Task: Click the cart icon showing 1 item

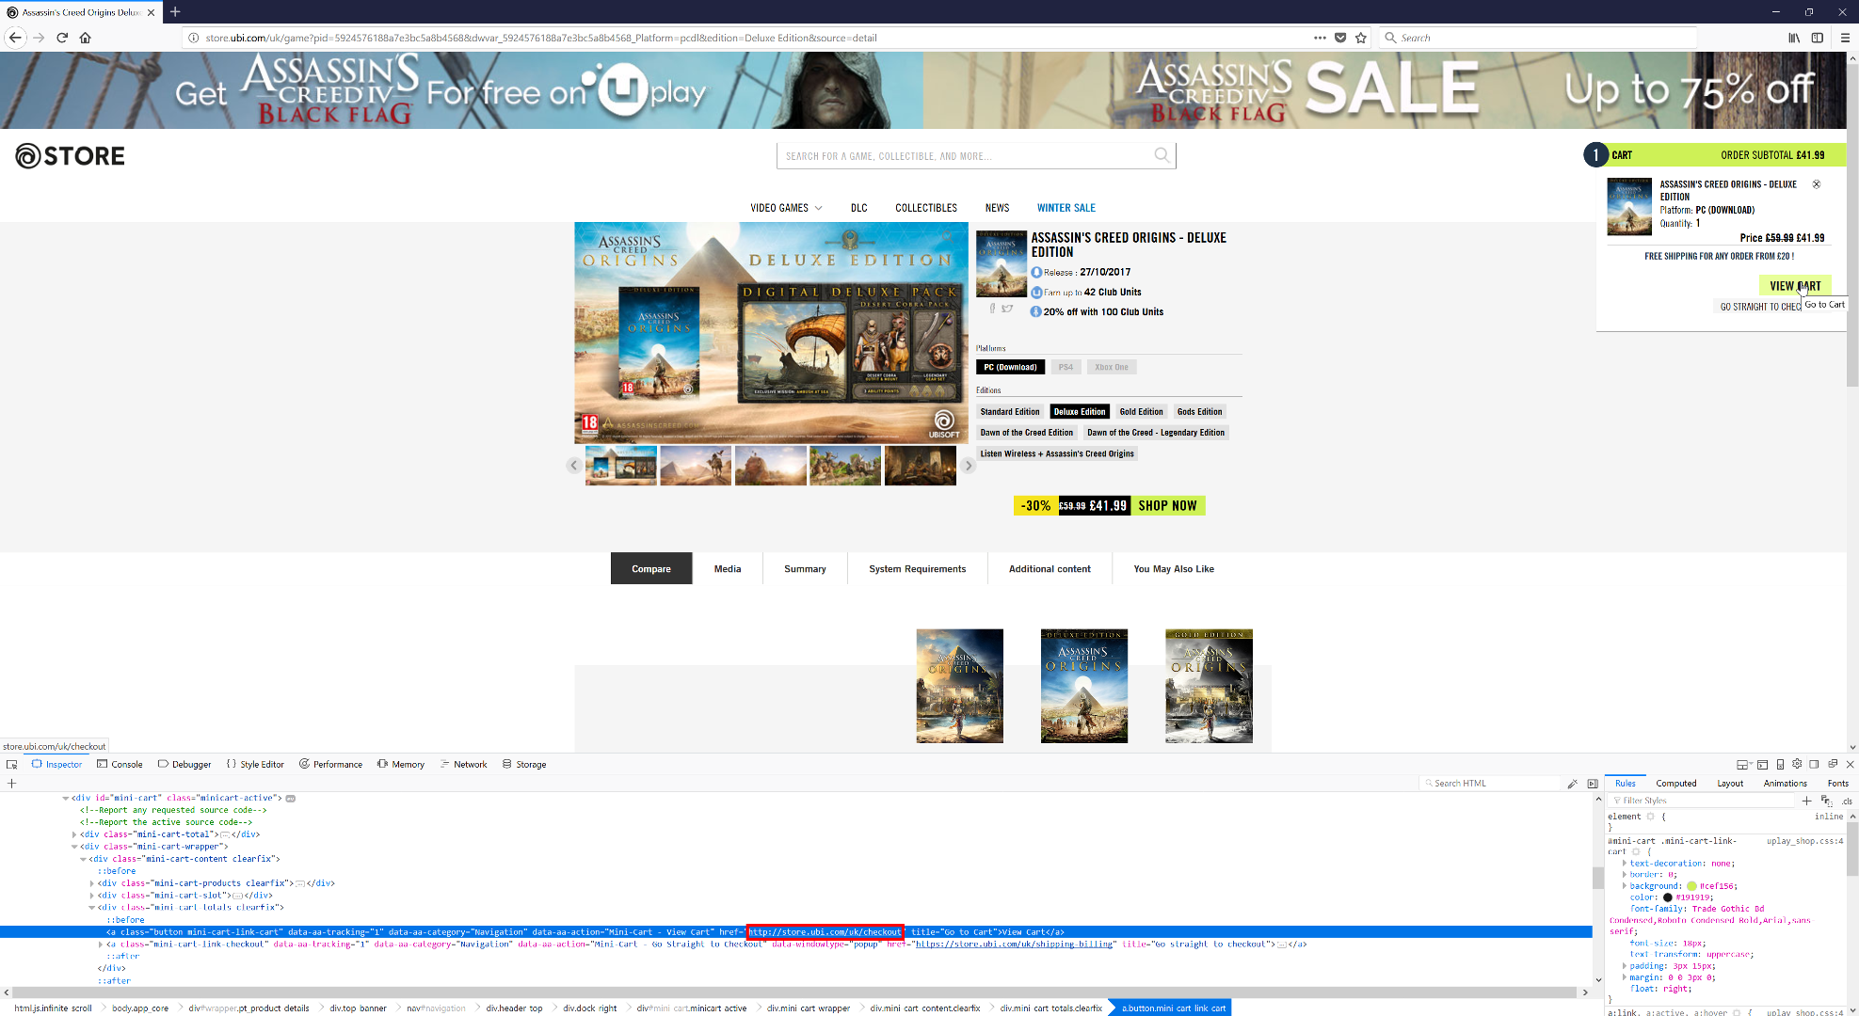Action: point(1595,155)
